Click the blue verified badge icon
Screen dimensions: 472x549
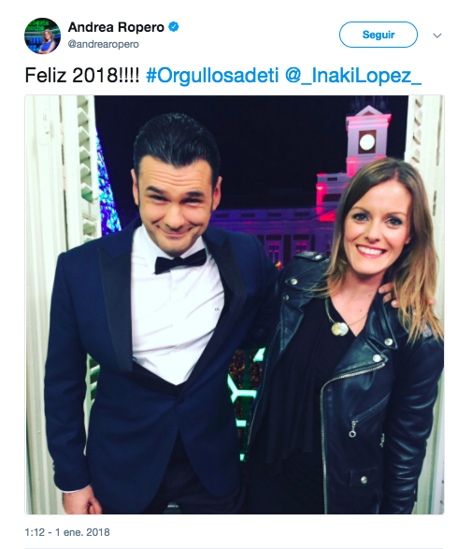(x=174, y=26)
